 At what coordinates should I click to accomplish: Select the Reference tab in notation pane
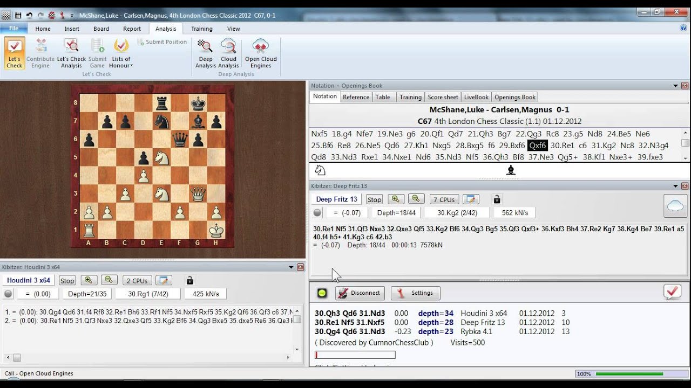[356, 97]
